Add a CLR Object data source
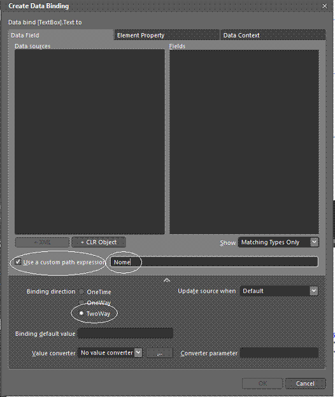The image size is (335, 397). point(99,242)
